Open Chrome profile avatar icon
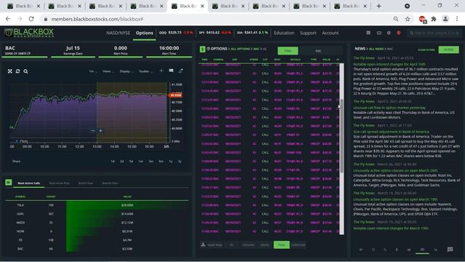The height and width of the screenshot is (262, 465). click(x=445, y=19)
